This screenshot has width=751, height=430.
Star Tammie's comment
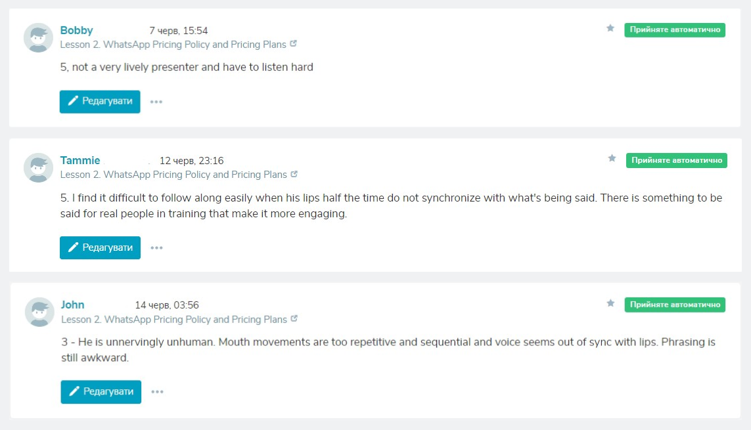click(612, 158)
